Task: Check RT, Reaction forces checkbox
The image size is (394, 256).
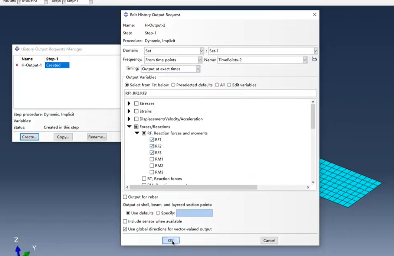Action: (x=144, y=179)
